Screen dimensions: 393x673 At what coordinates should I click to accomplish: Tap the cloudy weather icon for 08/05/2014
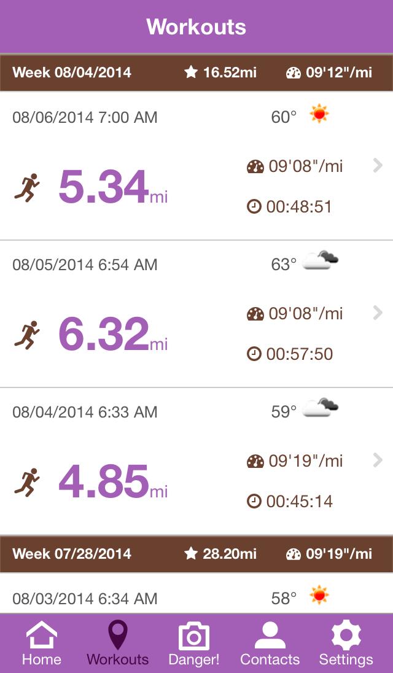tap(320, 261)
